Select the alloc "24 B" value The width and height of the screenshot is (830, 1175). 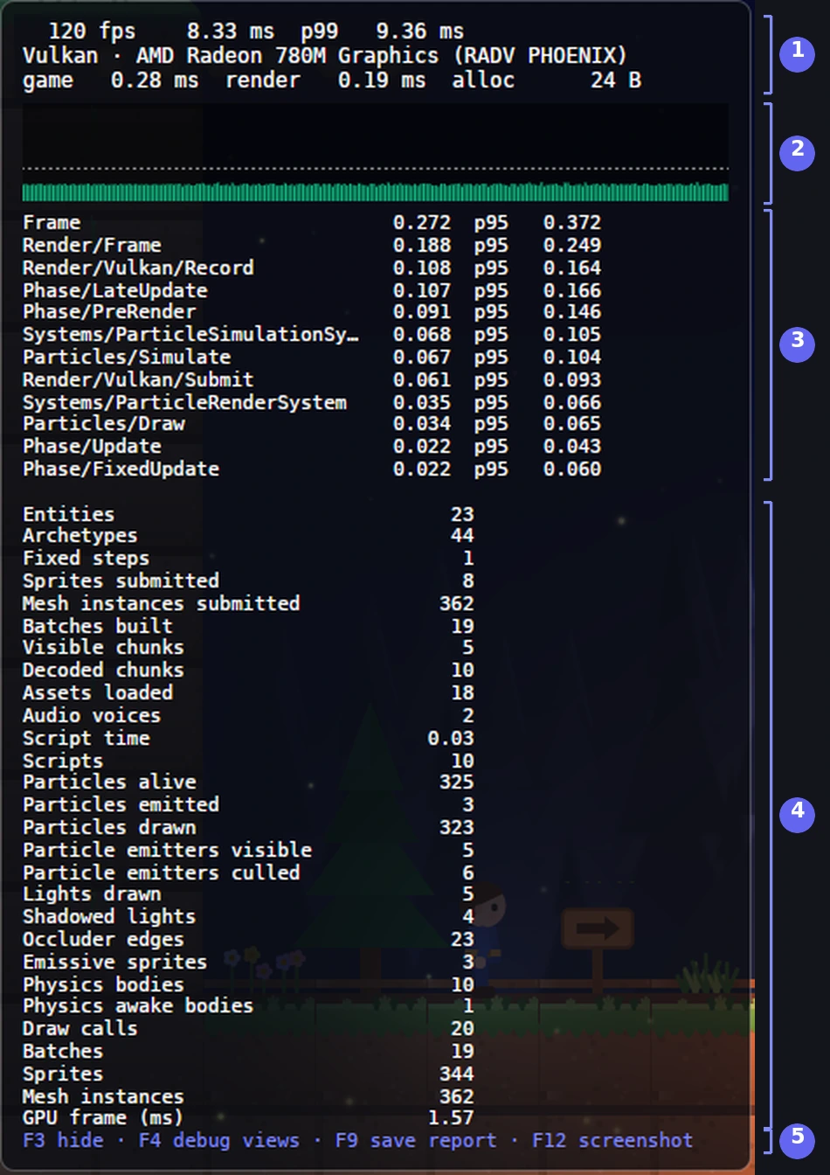pyautogui.click(x=616, y=80)
